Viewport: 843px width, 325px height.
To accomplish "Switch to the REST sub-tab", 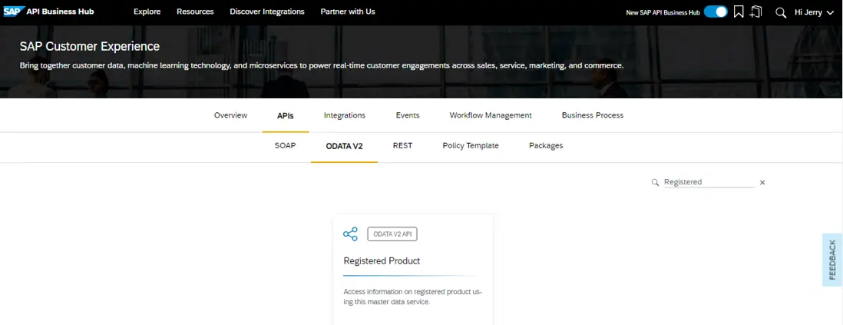I will pyautogui.click(x=402, y=145).
